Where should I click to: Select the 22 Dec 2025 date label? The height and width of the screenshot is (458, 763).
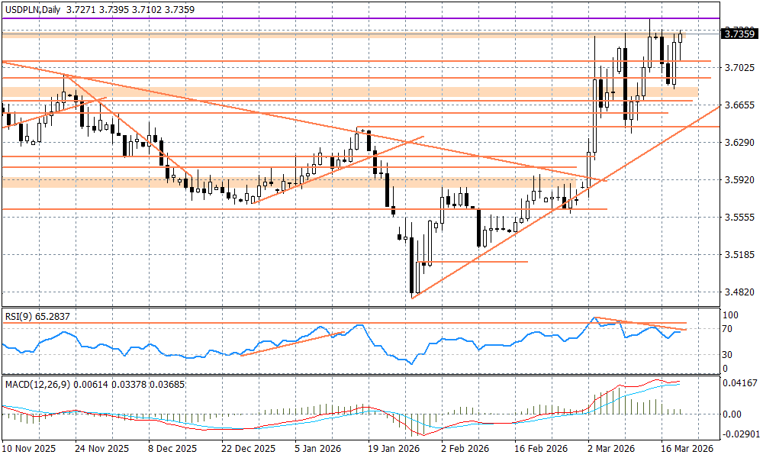pos(250,450)
